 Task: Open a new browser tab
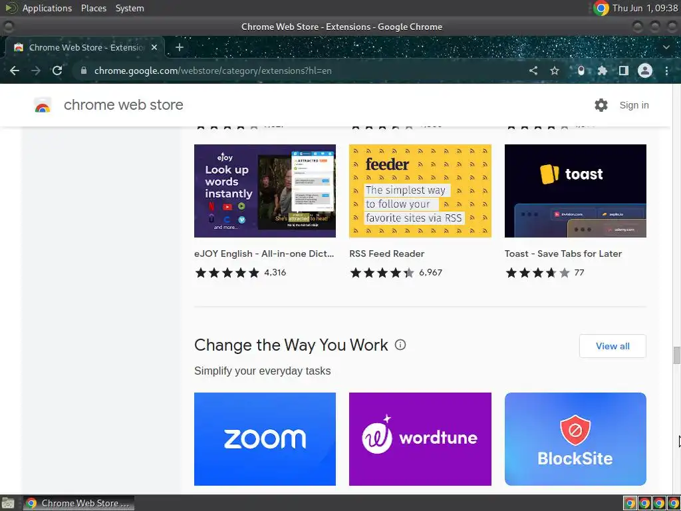(x=180, y=47)
